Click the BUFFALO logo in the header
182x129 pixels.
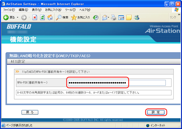pos(19,27)
